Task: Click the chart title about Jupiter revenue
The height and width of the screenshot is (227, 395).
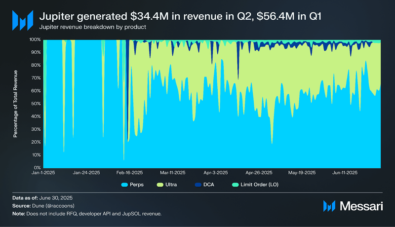Action: pyautogui.click(x=180, y=16)
